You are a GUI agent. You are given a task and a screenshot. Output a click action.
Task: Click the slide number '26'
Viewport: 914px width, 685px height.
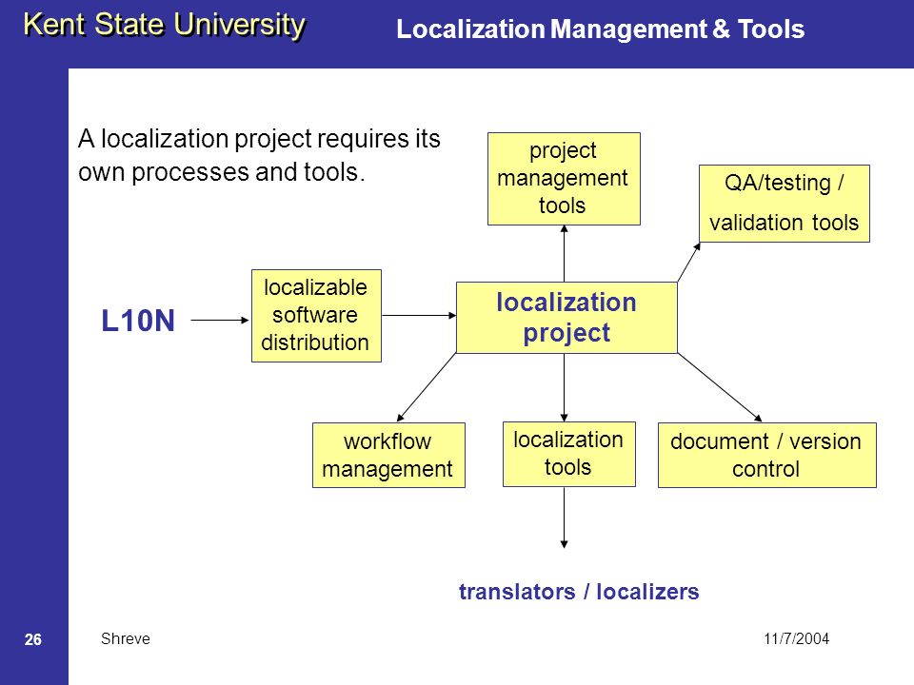click(32, 639)
